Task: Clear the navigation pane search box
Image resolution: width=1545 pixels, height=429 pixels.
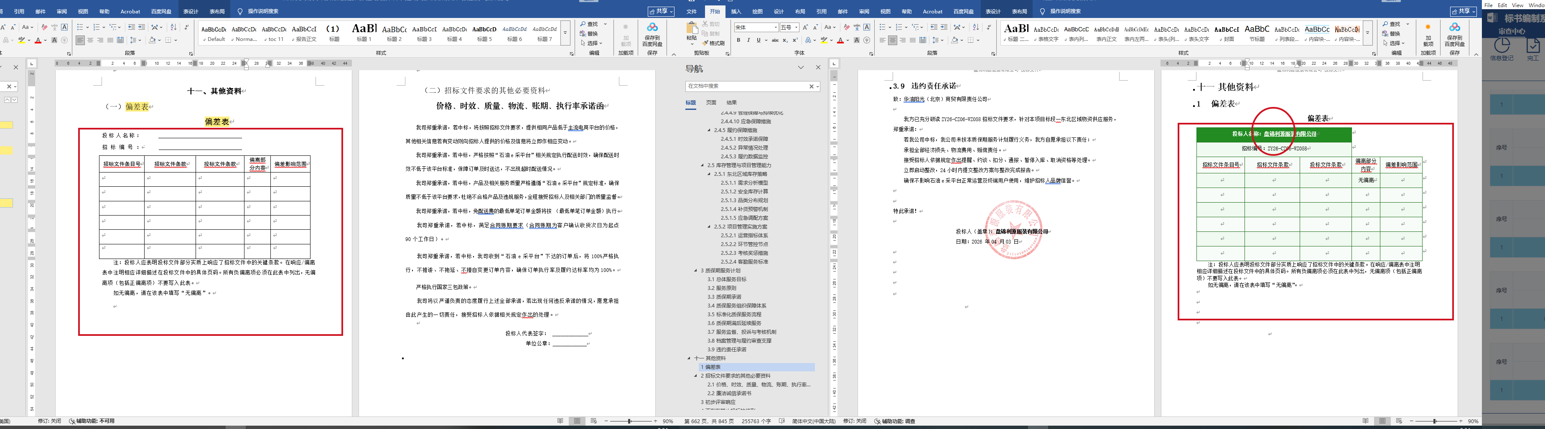Action: (812, 86)
